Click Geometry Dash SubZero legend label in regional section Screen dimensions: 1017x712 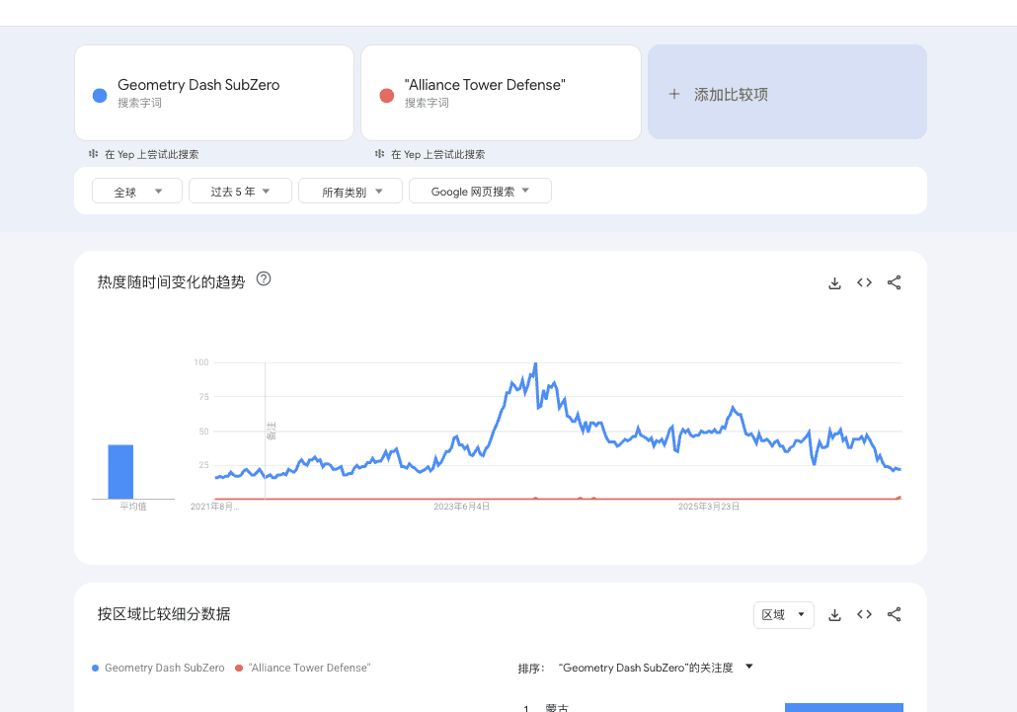pos(165,668)
